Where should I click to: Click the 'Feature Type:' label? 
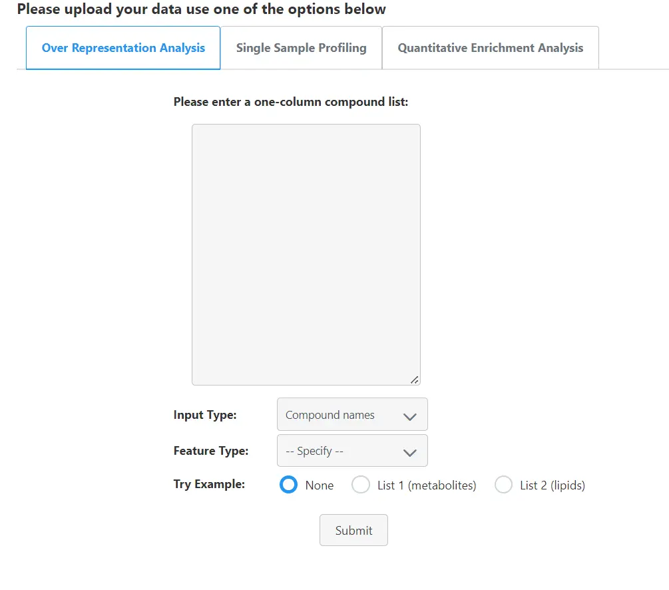point(210,451)
